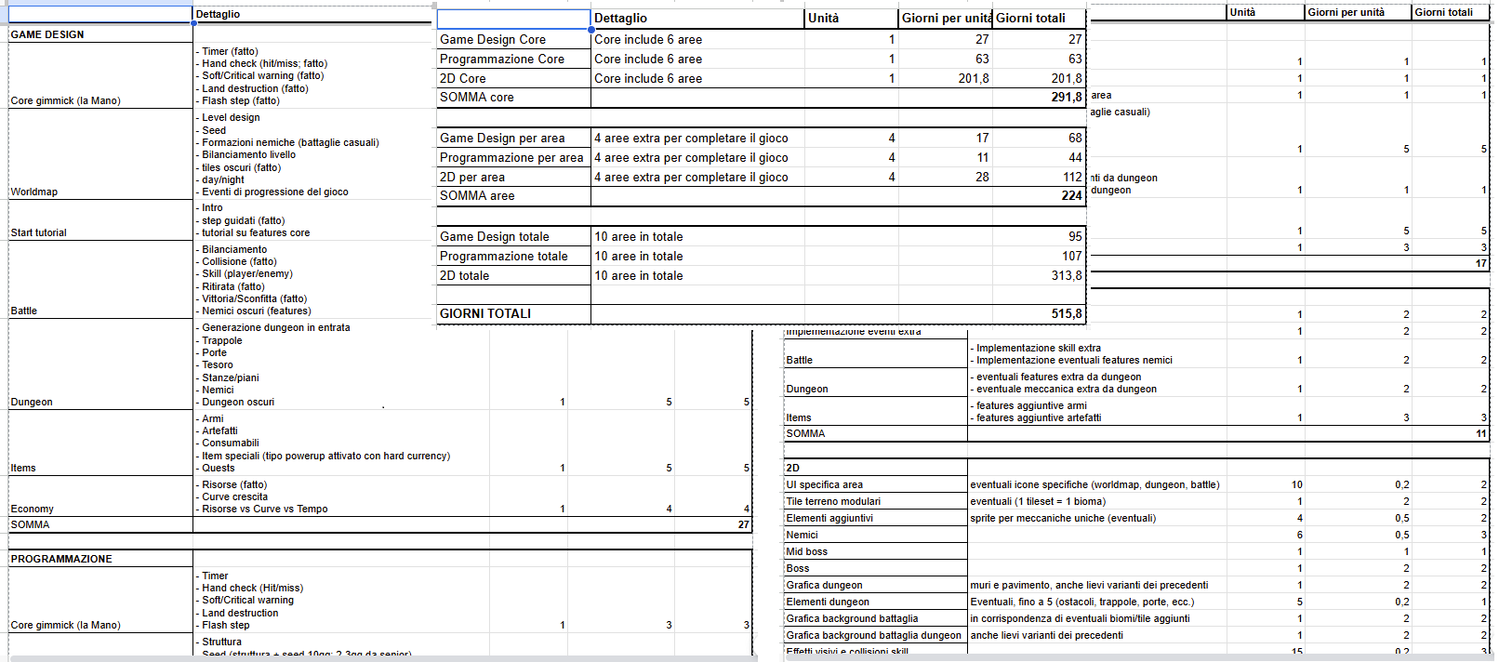Select the 2D section header in right sheet
1499x662 pixels.
pos(875,468)
